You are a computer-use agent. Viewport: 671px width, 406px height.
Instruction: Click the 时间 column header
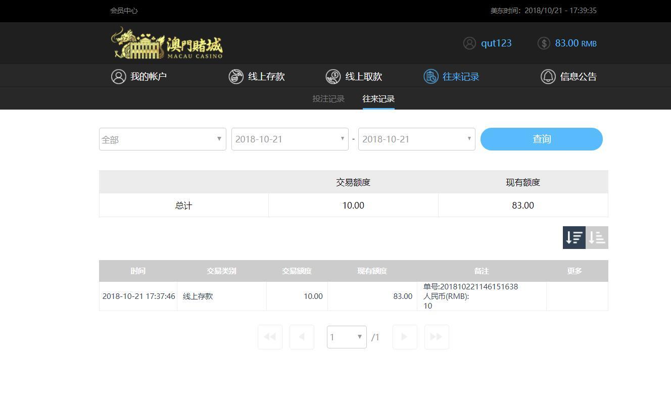(x=138, y=271)
